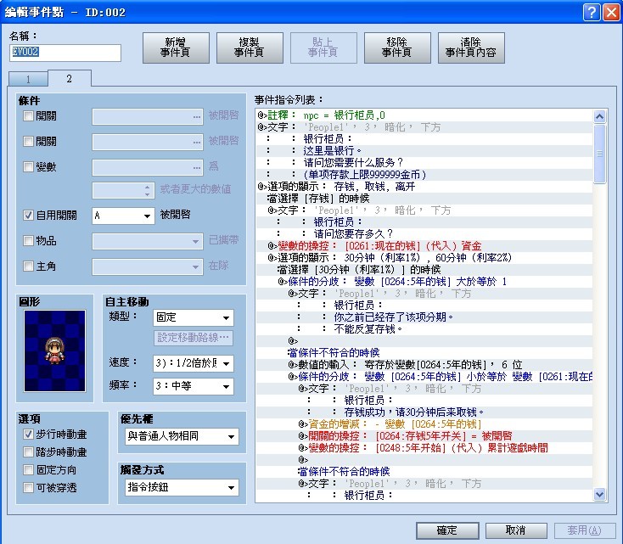Open the disabled 主角 actor dropdown
This screenshot has height=544, width=623.
[148, 266]
